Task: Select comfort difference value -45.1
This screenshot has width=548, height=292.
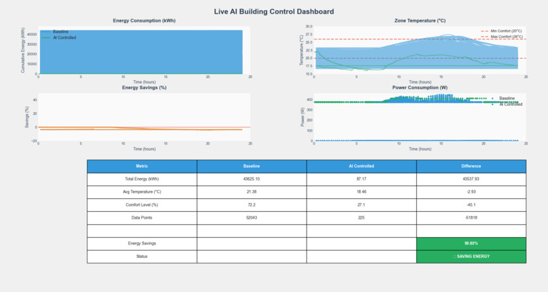Action: (x=471, y=205)
